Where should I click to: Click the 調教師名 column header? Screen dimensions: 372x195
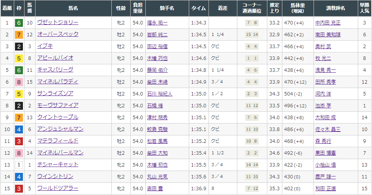click(x=336, y=8)
